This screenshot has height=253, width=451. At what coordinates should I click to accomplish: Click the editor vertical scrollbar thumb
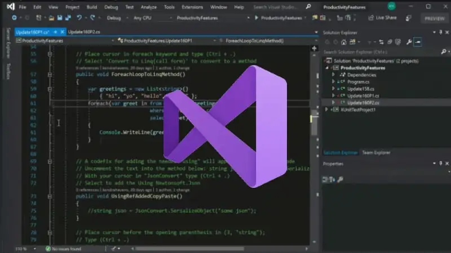pos(314,123)
